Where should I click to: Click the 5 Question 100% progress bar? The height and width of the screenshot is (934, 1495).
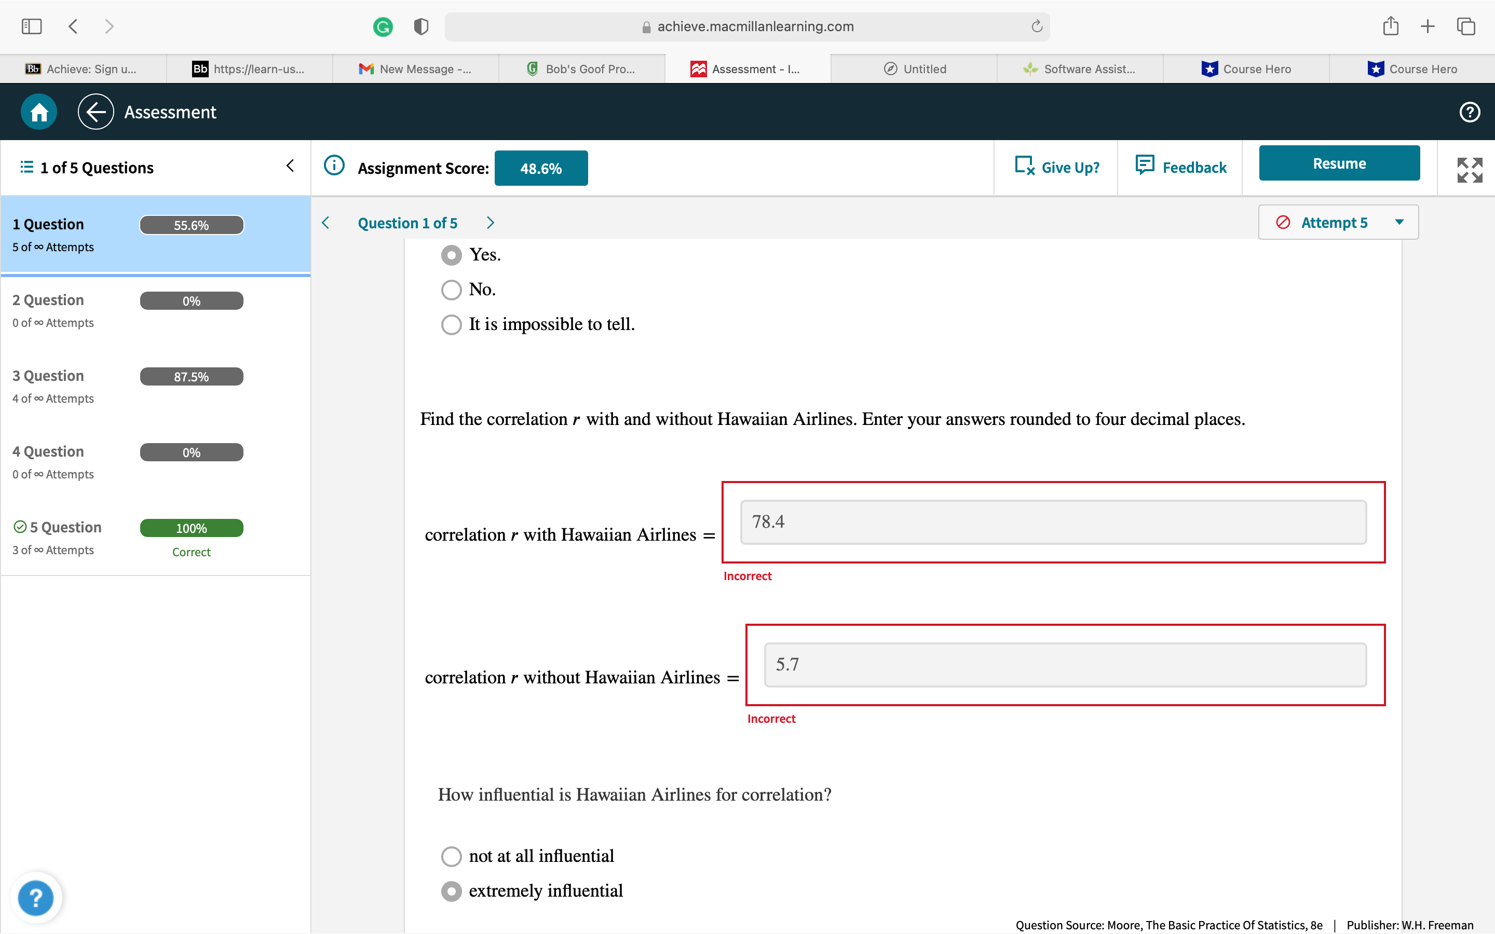point(192,528)
